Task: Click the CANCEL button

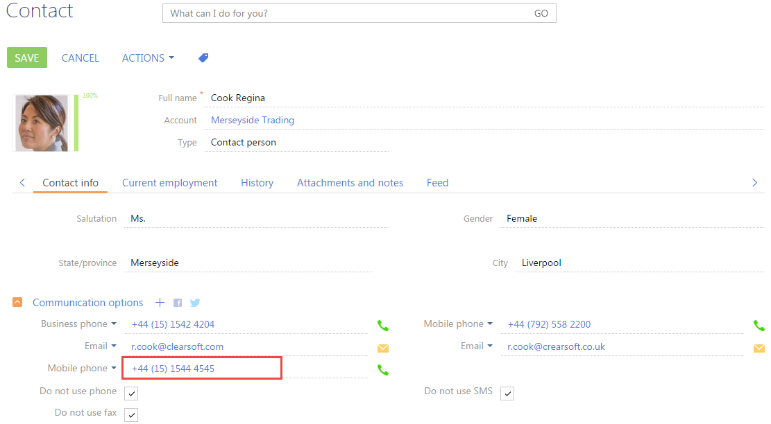Action: (80, 58)
